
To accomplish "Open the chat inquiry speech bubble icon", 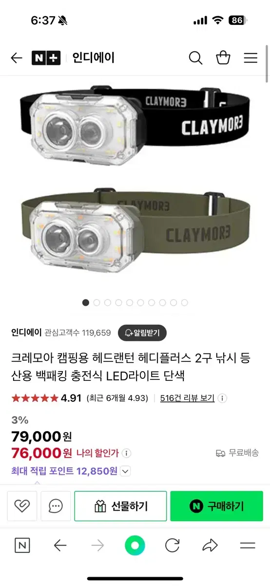I will tap(56, 506).
